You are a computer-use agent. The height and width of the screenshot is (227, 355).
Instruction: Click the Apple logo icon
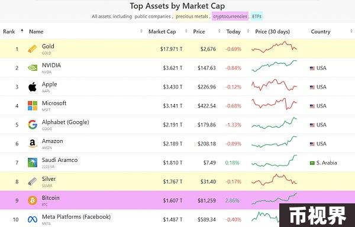coord(33,87)
